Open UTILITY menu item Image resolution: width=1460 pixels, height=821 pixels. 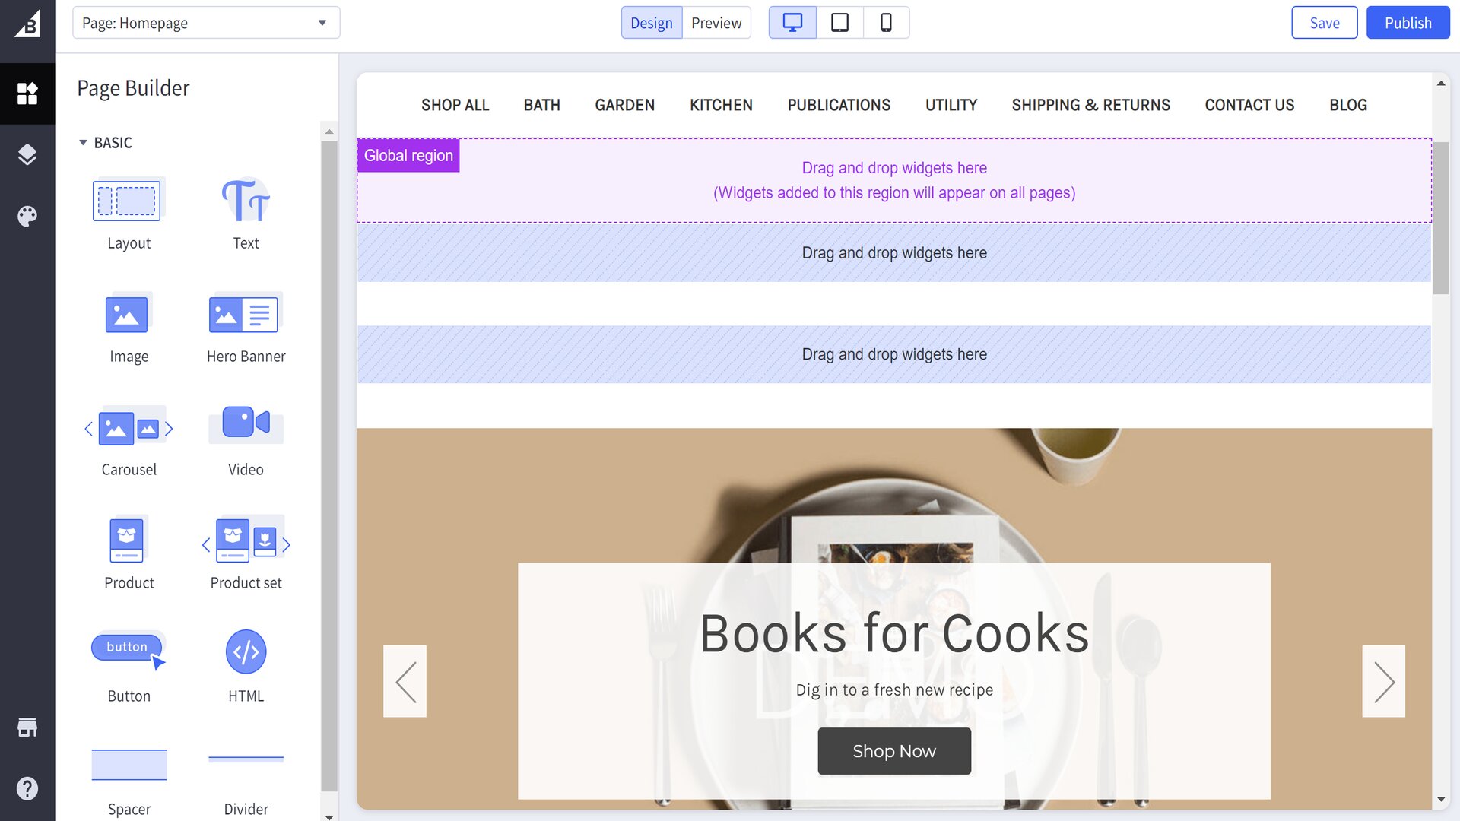951,105
